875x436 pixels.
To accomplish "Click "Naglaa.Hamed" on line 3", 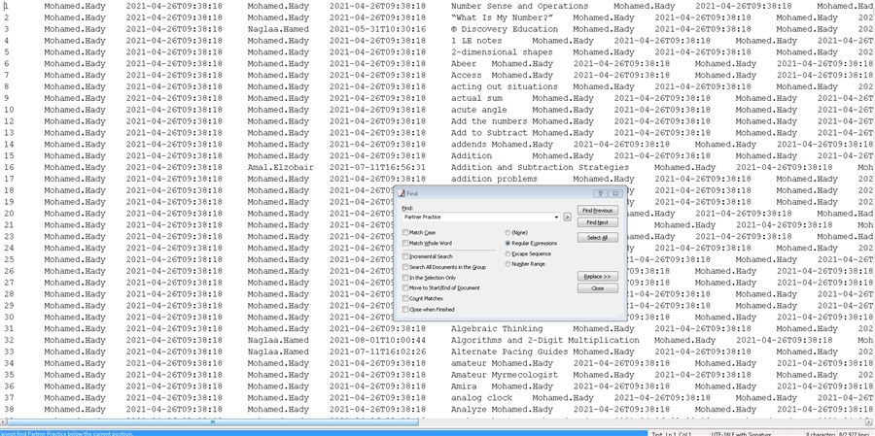I will pyautogui.click(x=278, y=29).
